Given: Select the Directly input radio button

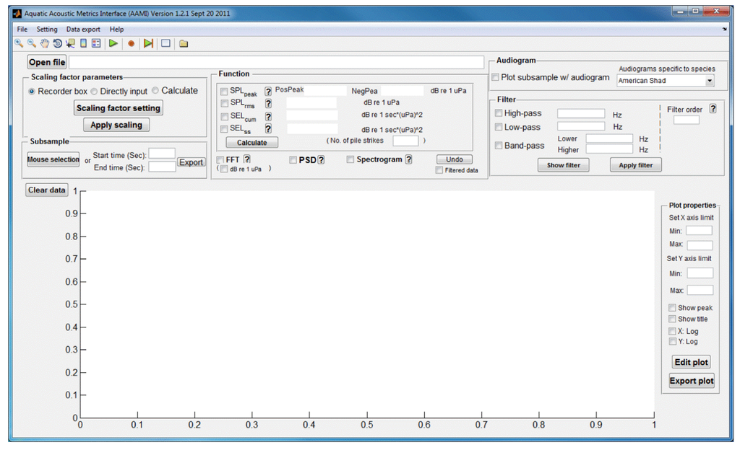Looking at the screenshot, I should pos(95,92).
